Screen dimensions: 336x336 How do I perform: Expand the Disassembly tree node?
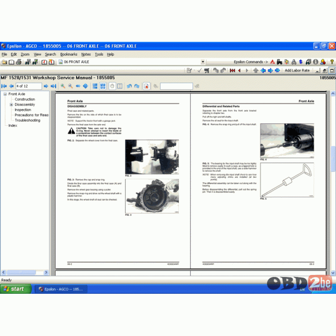pyautogui.click(x=11, y=105)
